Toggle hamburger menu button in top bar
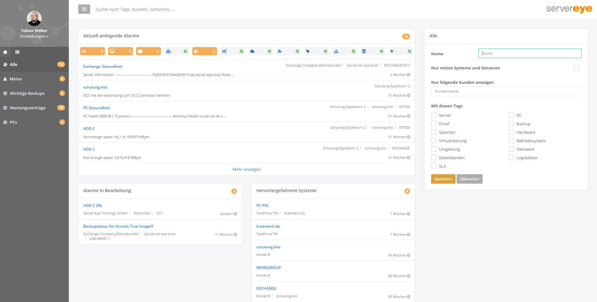The height and width of the screenshot is (302, 597). tap(84, 9)
